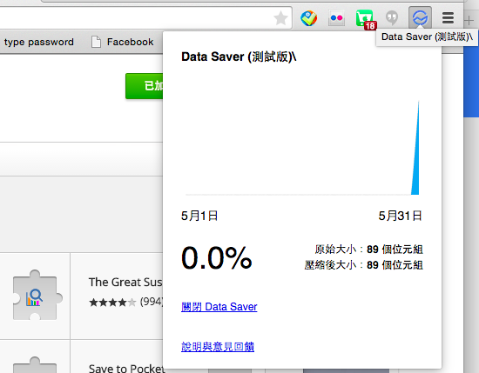The height and width of the screenshot is (373, 479).
Task: Click the 關閉 Data Saver link
Action: (219, 307)
